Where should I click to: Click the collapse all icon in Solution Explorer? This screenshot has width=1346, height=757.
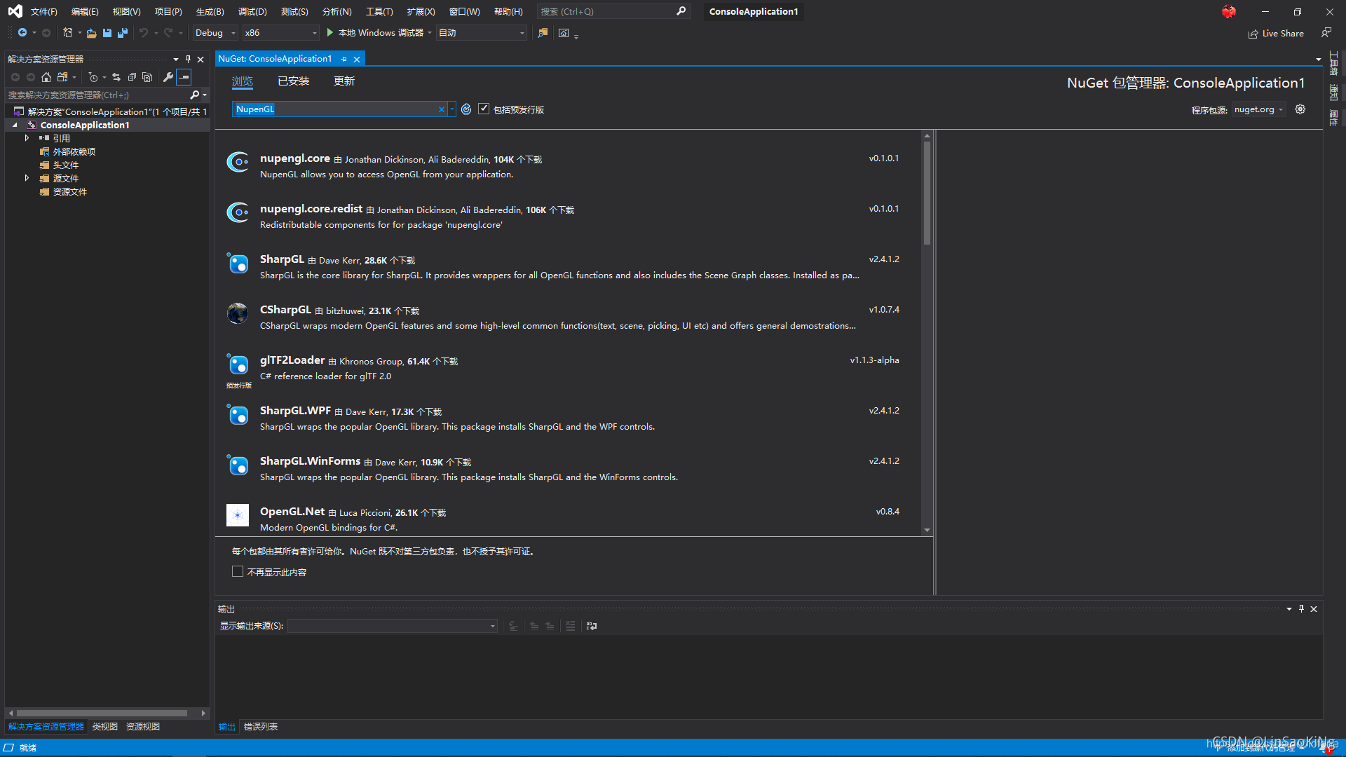click(x=132, y=77)
